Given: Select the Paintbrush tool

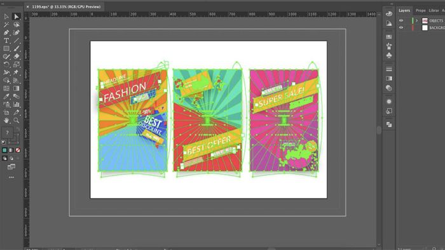Looking at the screenshot, I should (17, 48).
